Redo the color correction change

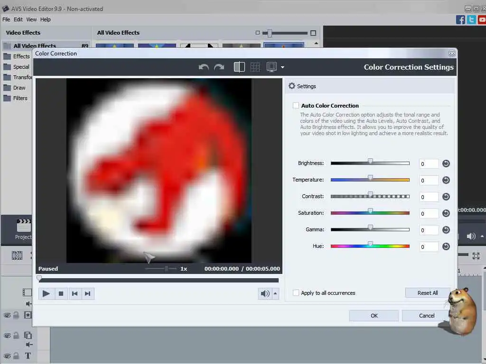pyautogui.click(x=219, y=67)
